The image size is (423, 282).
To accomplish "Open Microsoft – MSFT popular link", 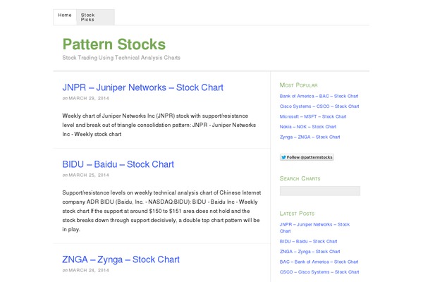I will coord(313,116).
